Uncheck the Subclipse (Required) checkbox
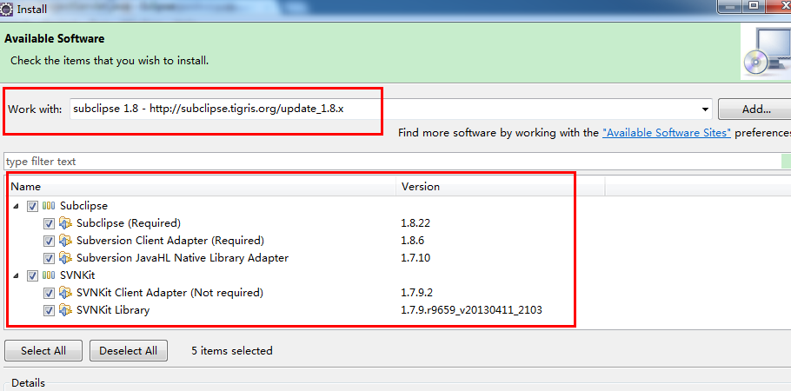Screen dimensions: 791x391 click(x=49, y=223)
